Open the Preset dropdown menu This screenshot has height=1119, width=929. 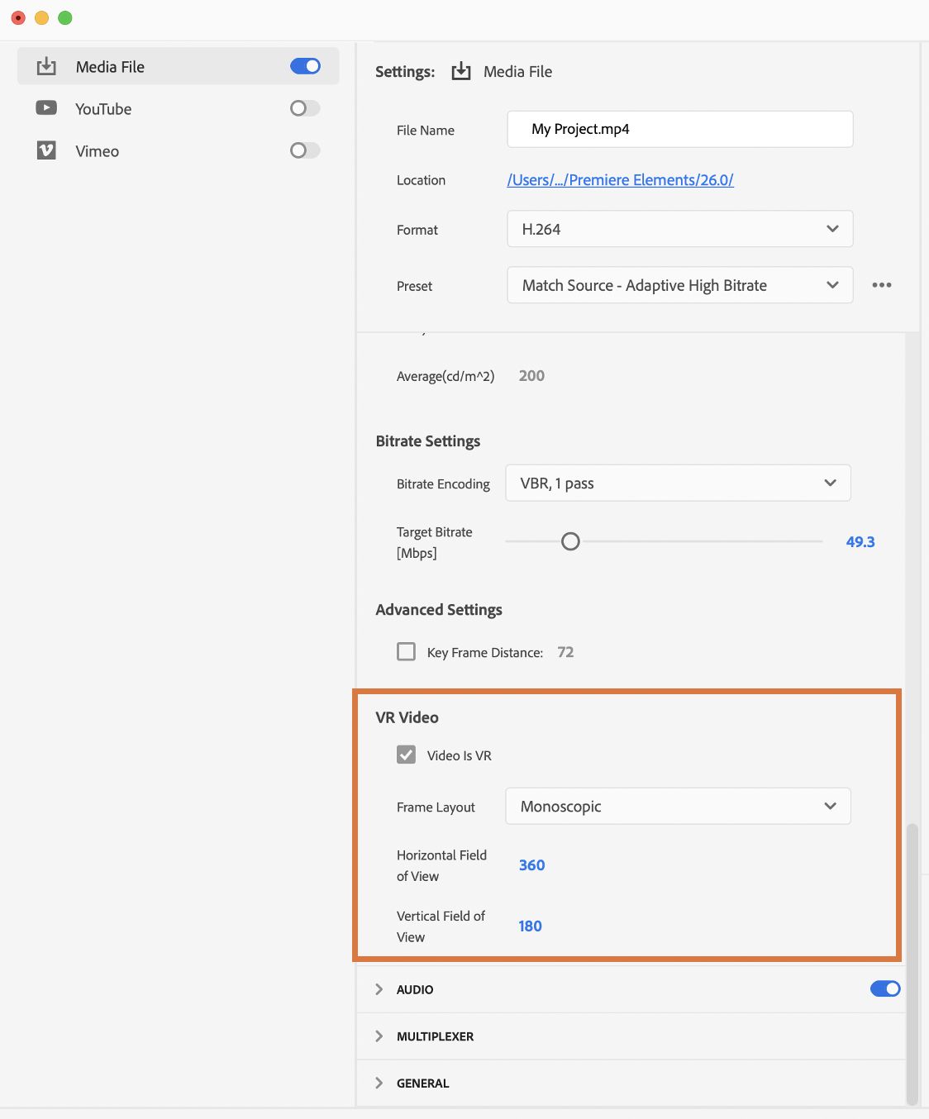pyautogui.click(x=679, y=285)
